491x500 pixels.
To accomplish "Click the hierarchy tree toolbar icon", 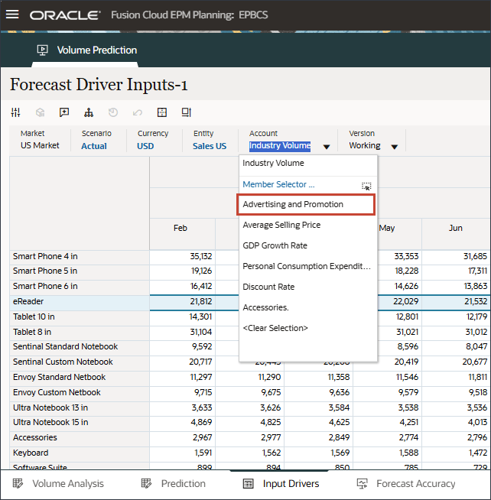I will (89, 112).
